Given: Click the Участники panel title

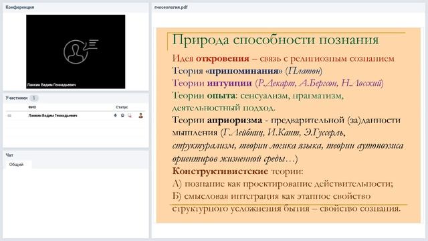Looking at the screenshot, I should (x=16, y=98).
